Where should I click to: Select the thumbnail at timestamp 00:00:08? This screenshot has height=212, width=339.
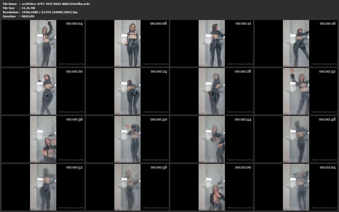coord(127,43)
